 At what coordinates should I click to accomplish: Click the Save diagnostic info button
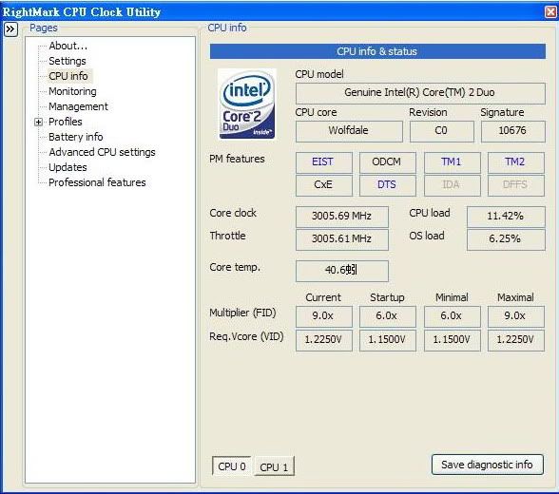click(487, 465)
